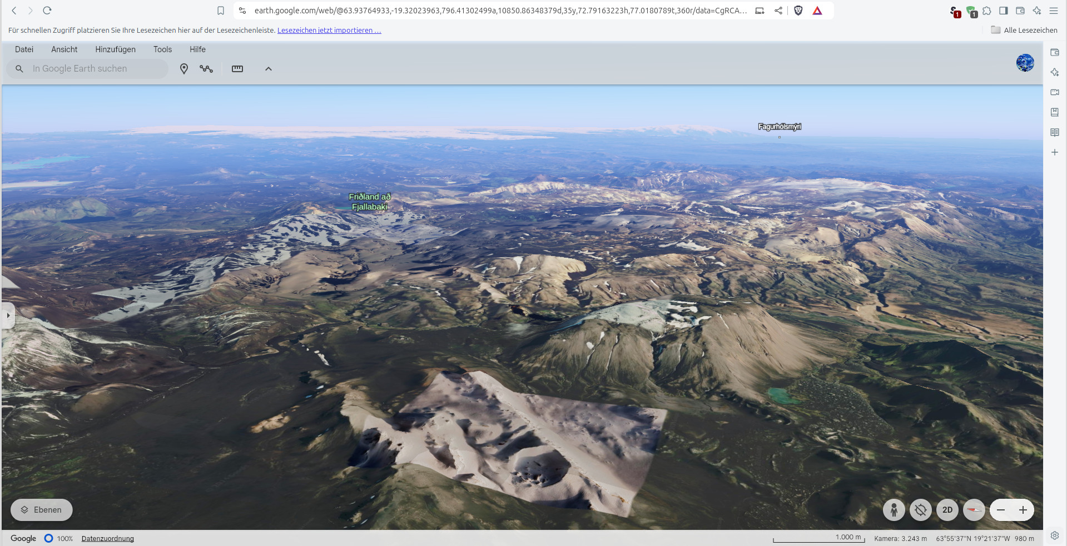Open the extensions puzzle icon
The width and height of the screenshot is (1067, 546).
(x=987, y=11)
